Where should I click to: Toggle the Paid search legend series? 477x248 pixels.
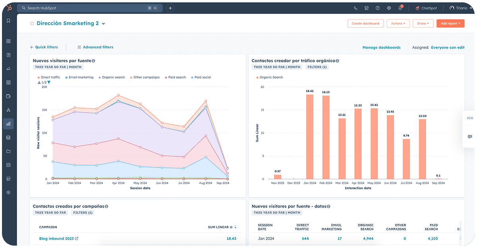pos(175,77)
